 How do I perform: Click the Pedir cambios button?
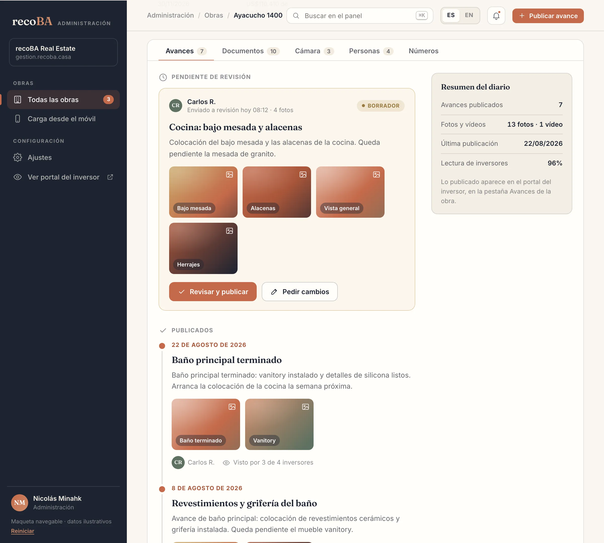pos(300,292)
